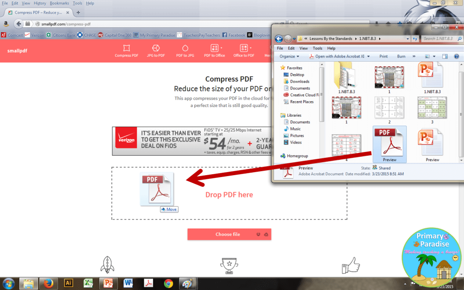Click the Choose file button

point(229,234)
